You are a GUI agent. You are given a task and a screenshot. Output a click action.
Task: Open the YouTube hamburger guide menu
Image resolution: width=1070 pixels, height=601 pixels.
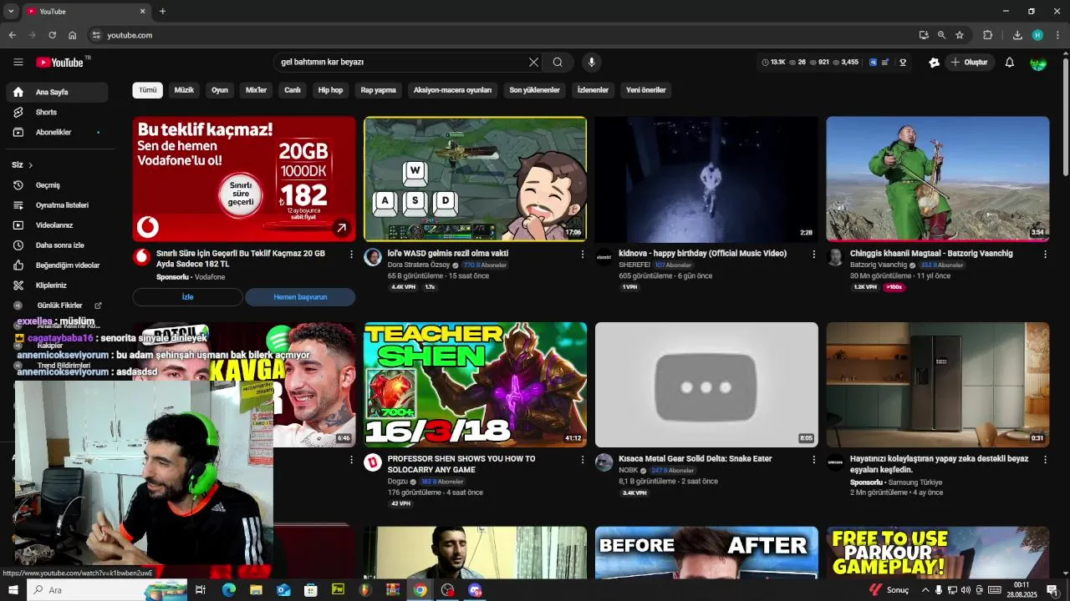[18, 62]
